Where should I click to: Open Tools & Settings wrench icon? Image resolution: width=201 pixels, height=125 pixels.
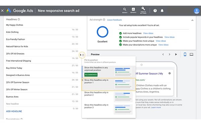pyautogui.click(x=143, y=10)
